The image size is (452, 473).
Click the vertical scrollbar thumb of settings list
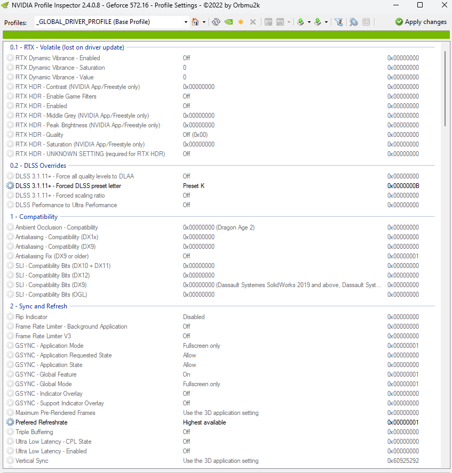tap(445, 88)
